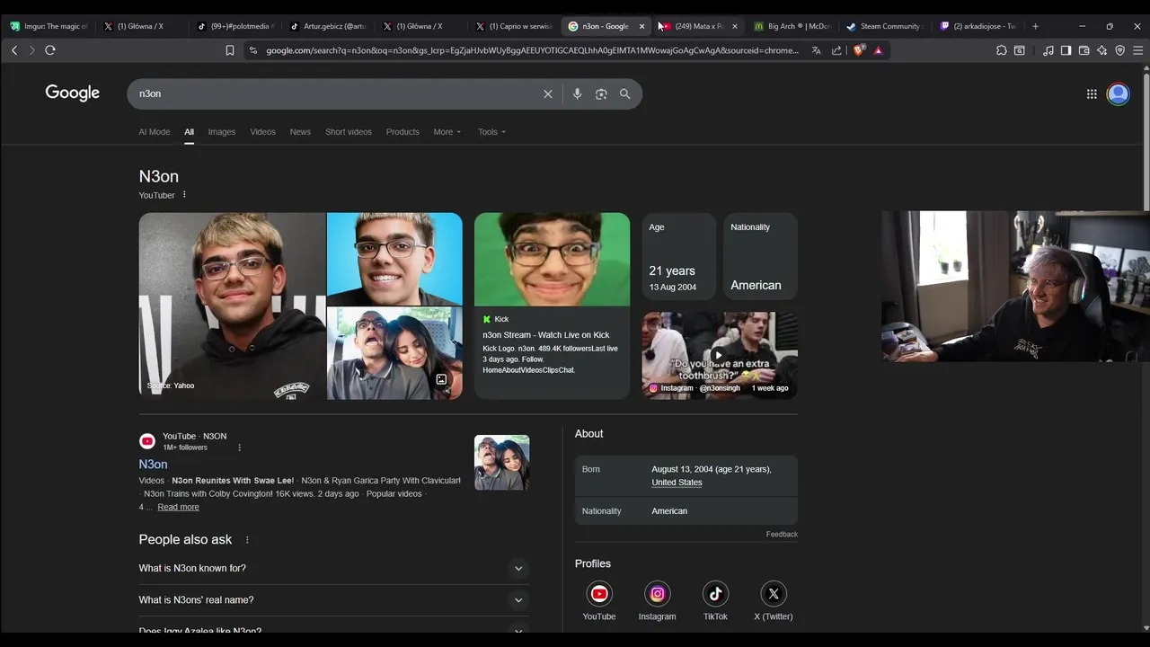Open the Nationality American card

(759, 256)
